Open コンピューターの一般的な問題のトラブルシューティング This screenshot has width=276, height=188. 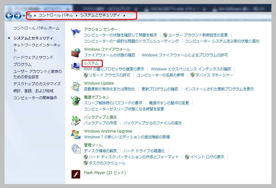tap(131, 41)
